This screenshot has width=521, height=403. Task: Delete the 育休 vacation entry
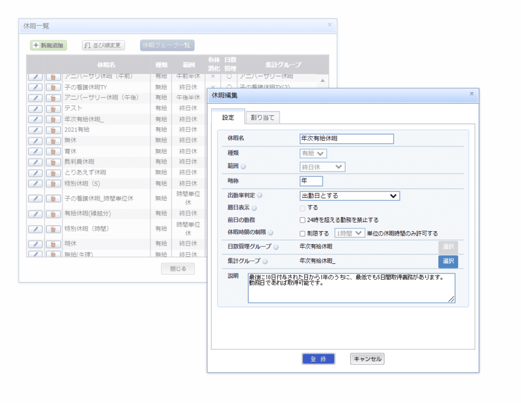(x=53, y=151)
